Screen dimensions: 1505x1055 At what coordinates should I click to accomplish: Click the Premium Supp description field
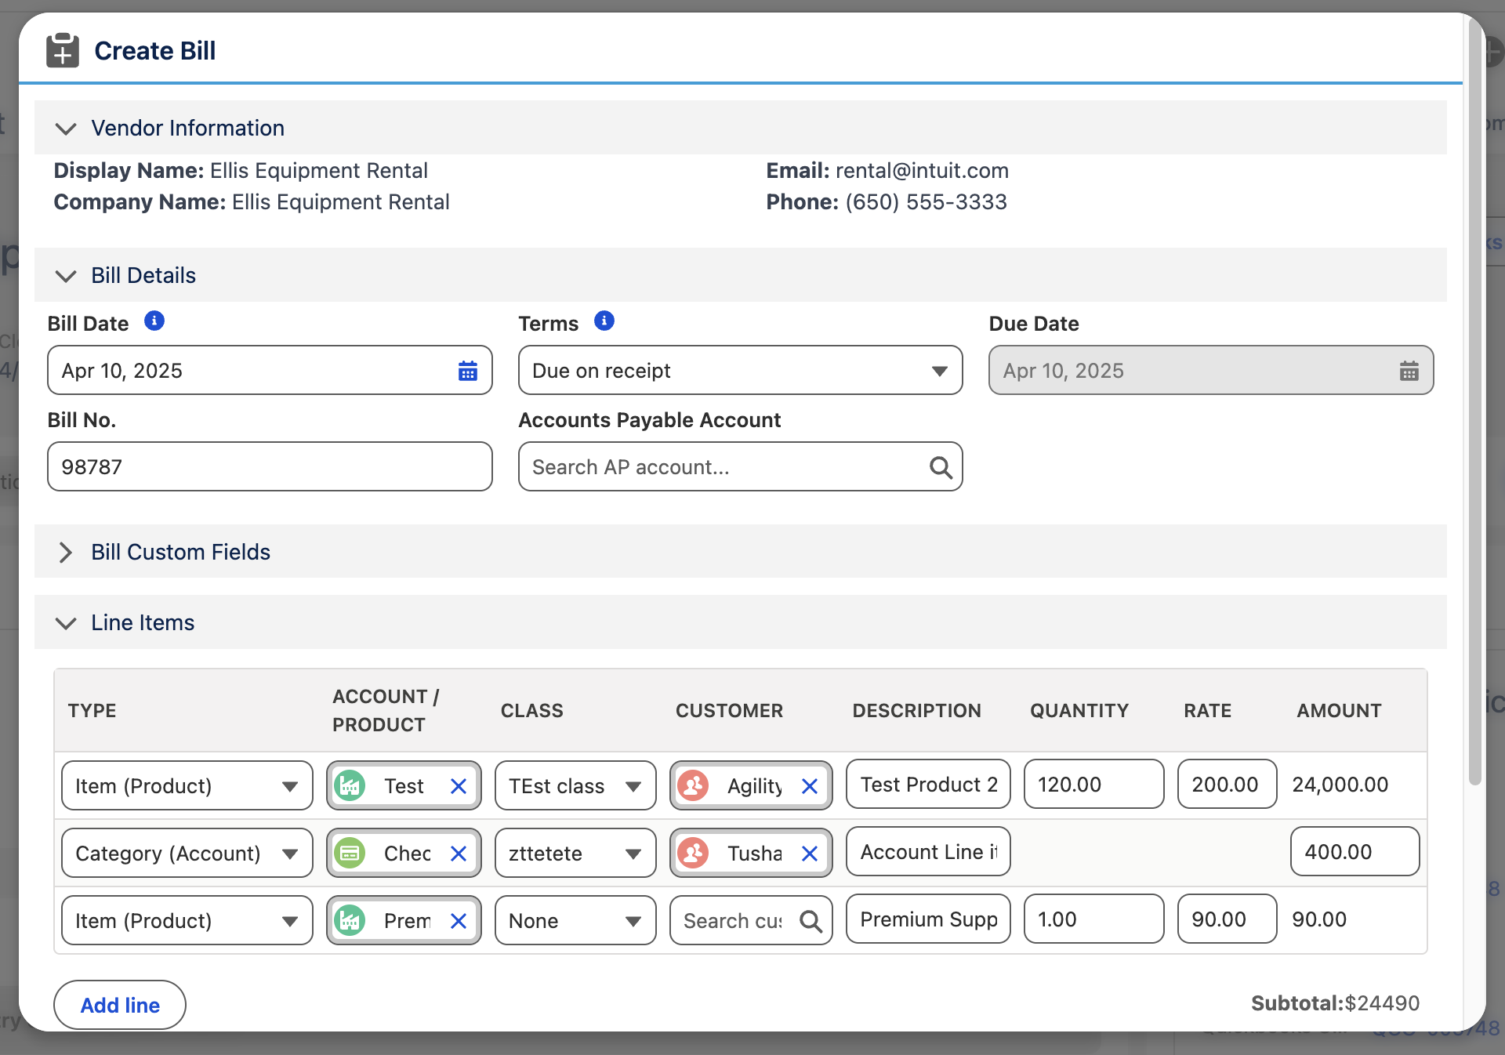point(928,919)
